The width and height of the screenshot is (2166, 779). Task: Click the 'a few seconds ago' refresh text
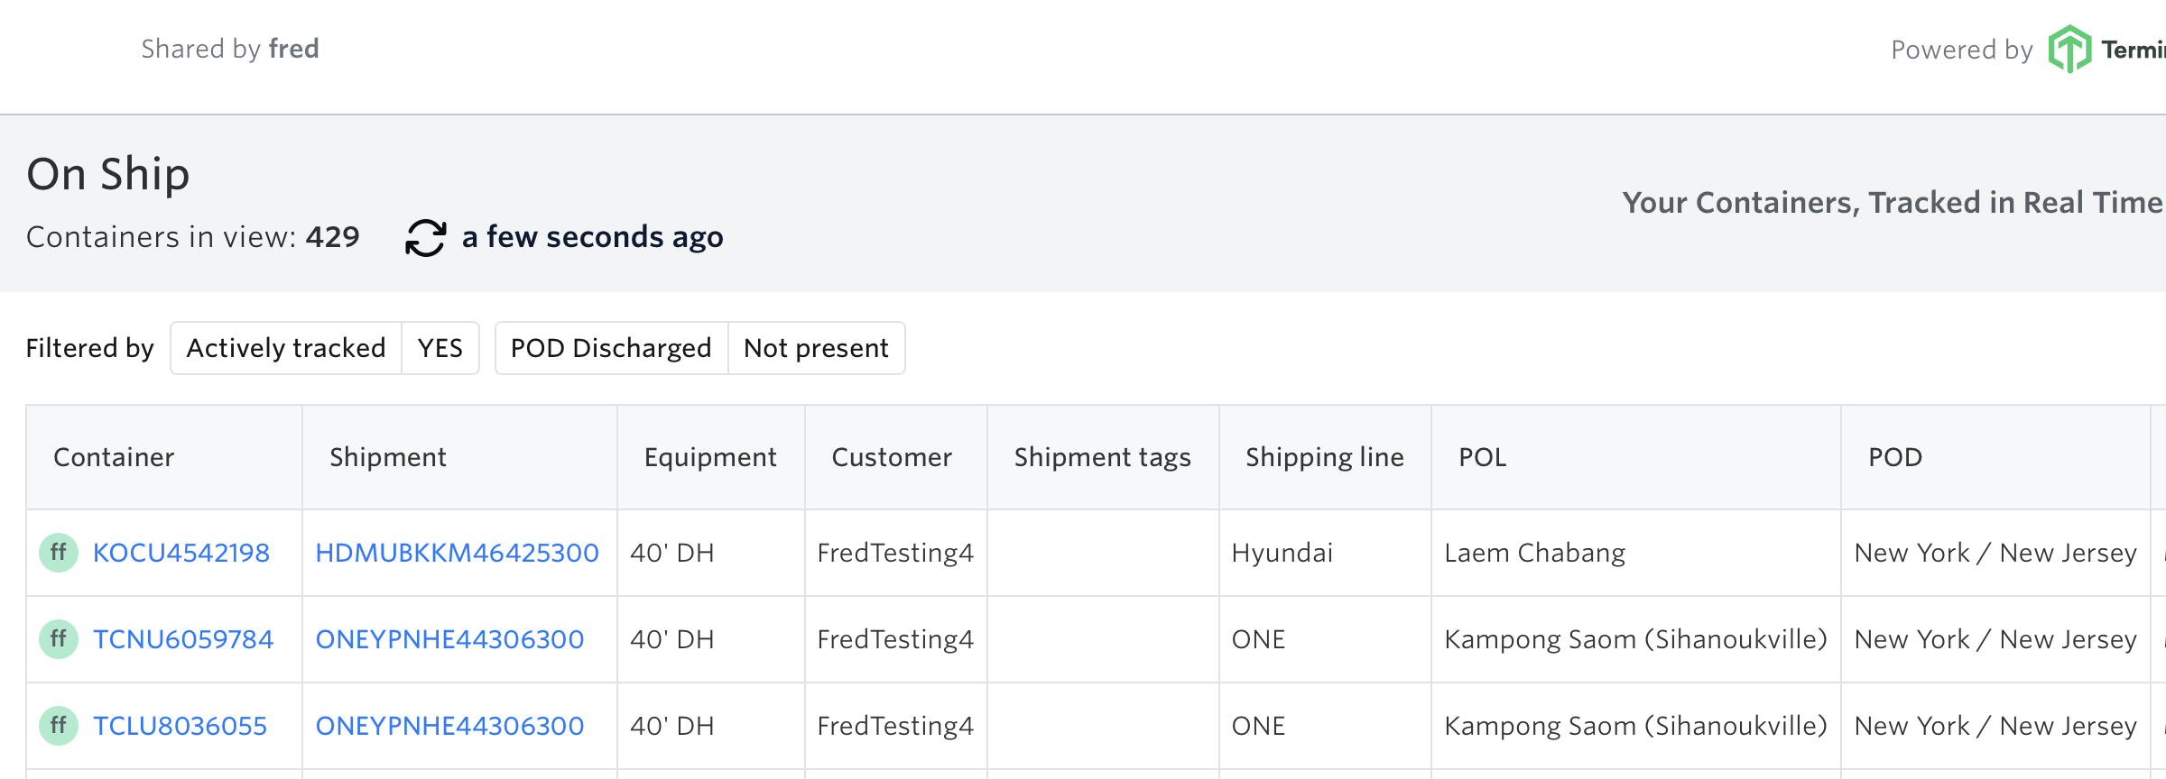[592, 237]
